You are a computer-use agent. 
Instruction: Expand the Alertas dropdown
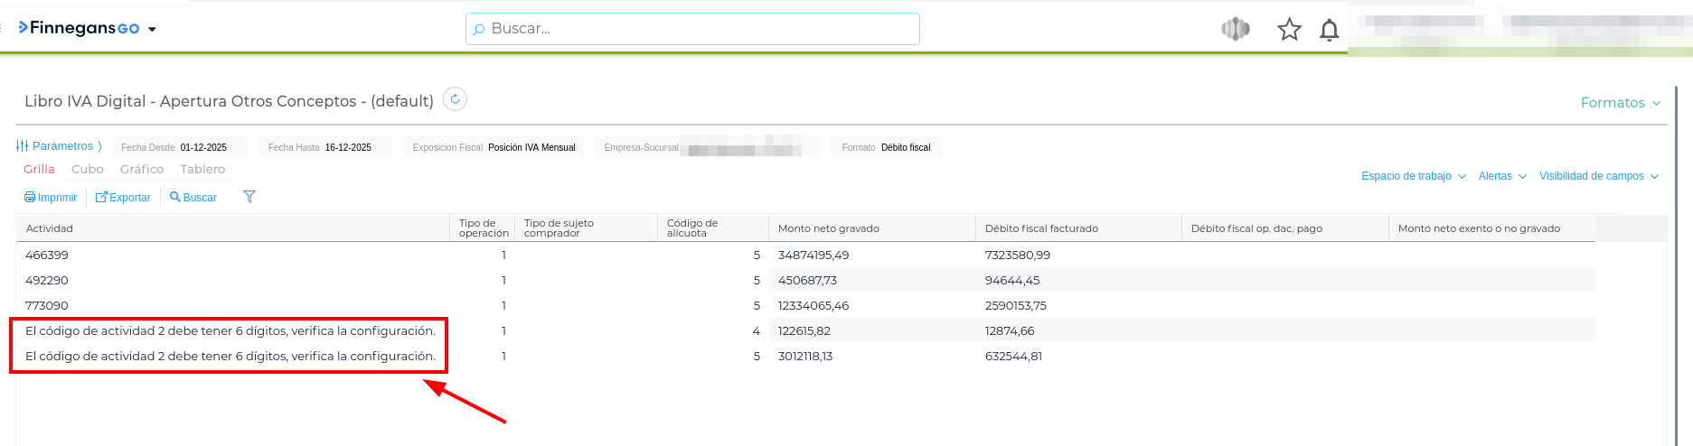pyautogui.click(x=1502, y=176)
